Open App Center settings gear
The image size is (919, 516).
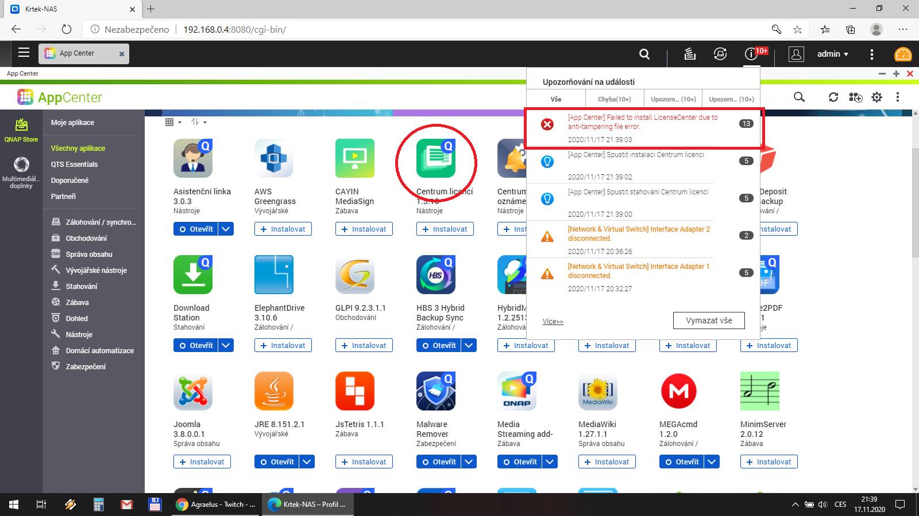[876, 97]
